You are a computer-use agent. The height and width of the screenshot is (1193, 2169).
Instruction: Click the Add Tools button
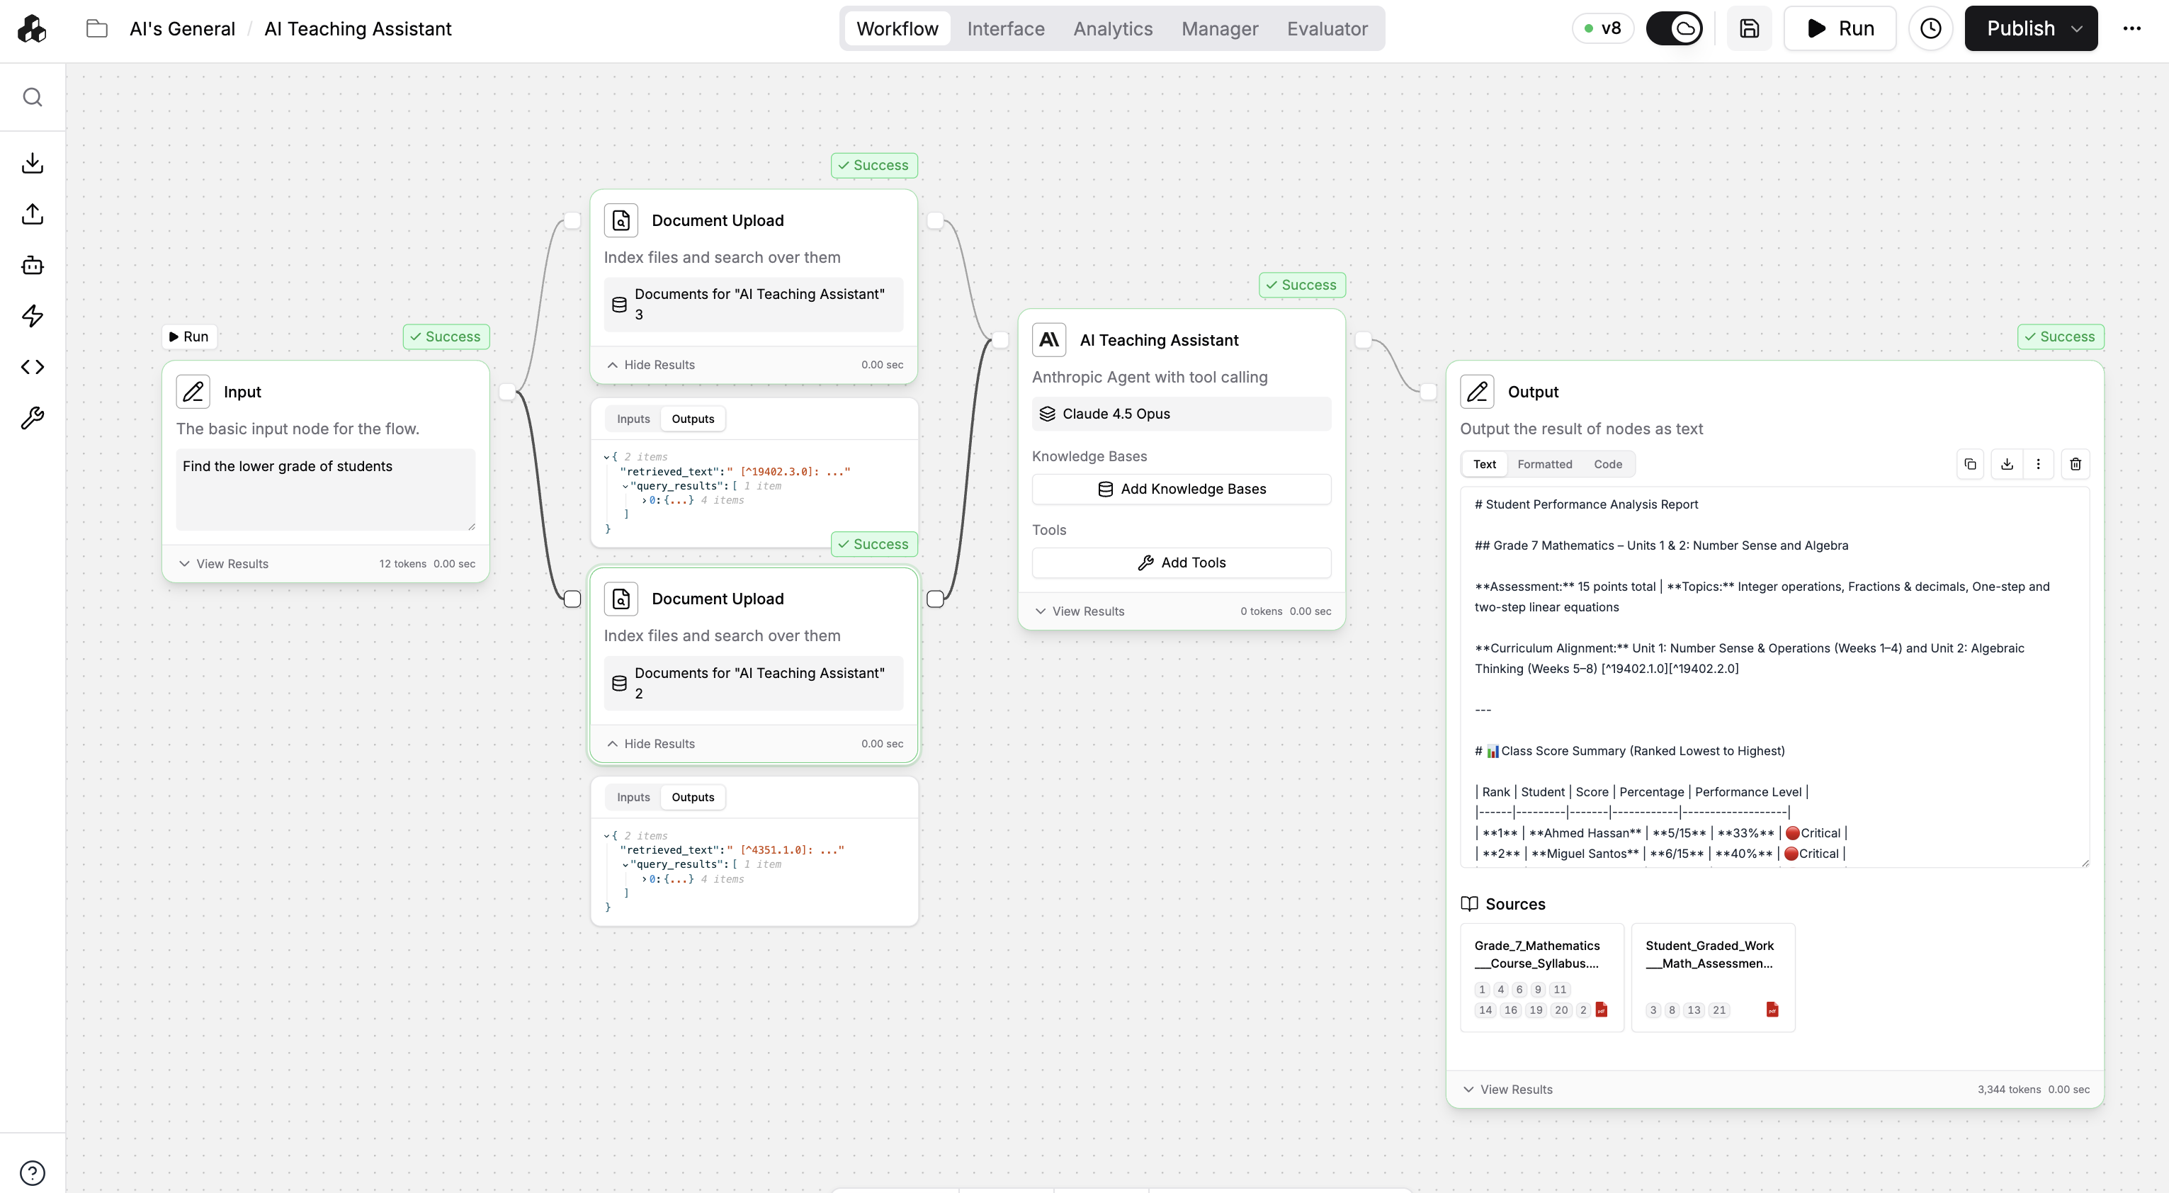tap(1181, 562)
